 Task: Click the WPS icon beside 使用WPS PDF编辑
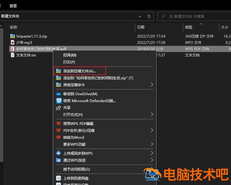[58, 123]
